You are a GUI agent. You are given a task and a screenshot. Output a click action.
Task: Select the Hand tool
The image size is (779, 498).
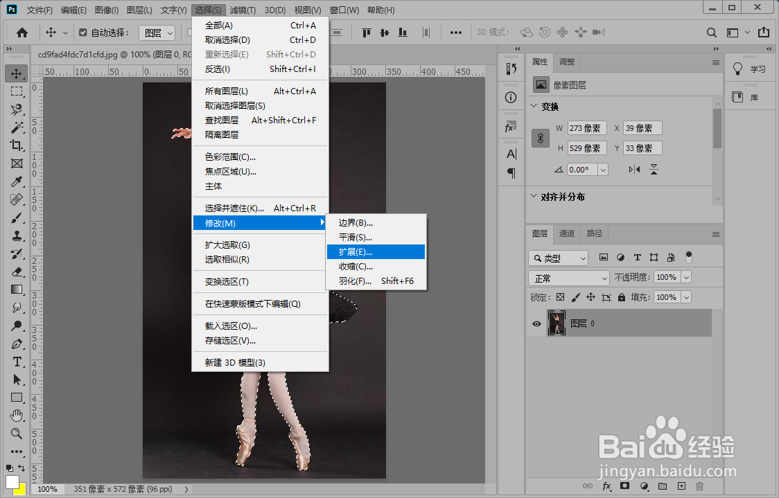click(x=17, y=416)
